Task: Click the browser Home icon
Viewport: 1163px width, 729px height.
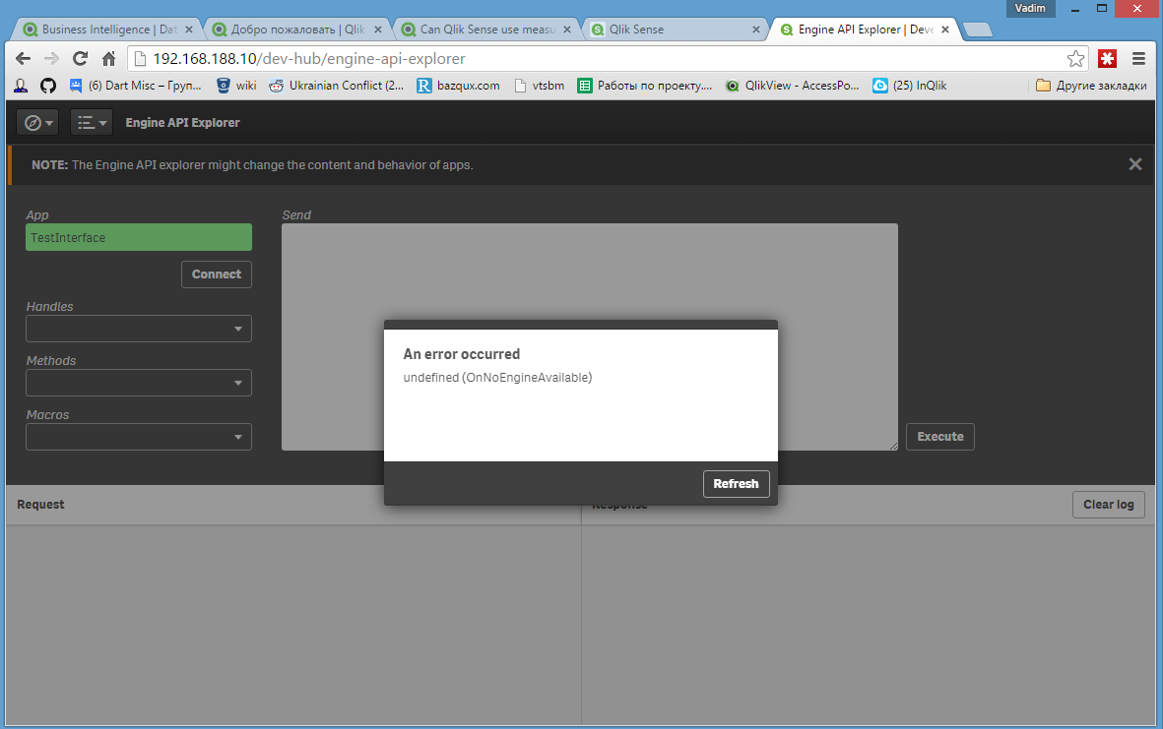Action: coord(107,59)
